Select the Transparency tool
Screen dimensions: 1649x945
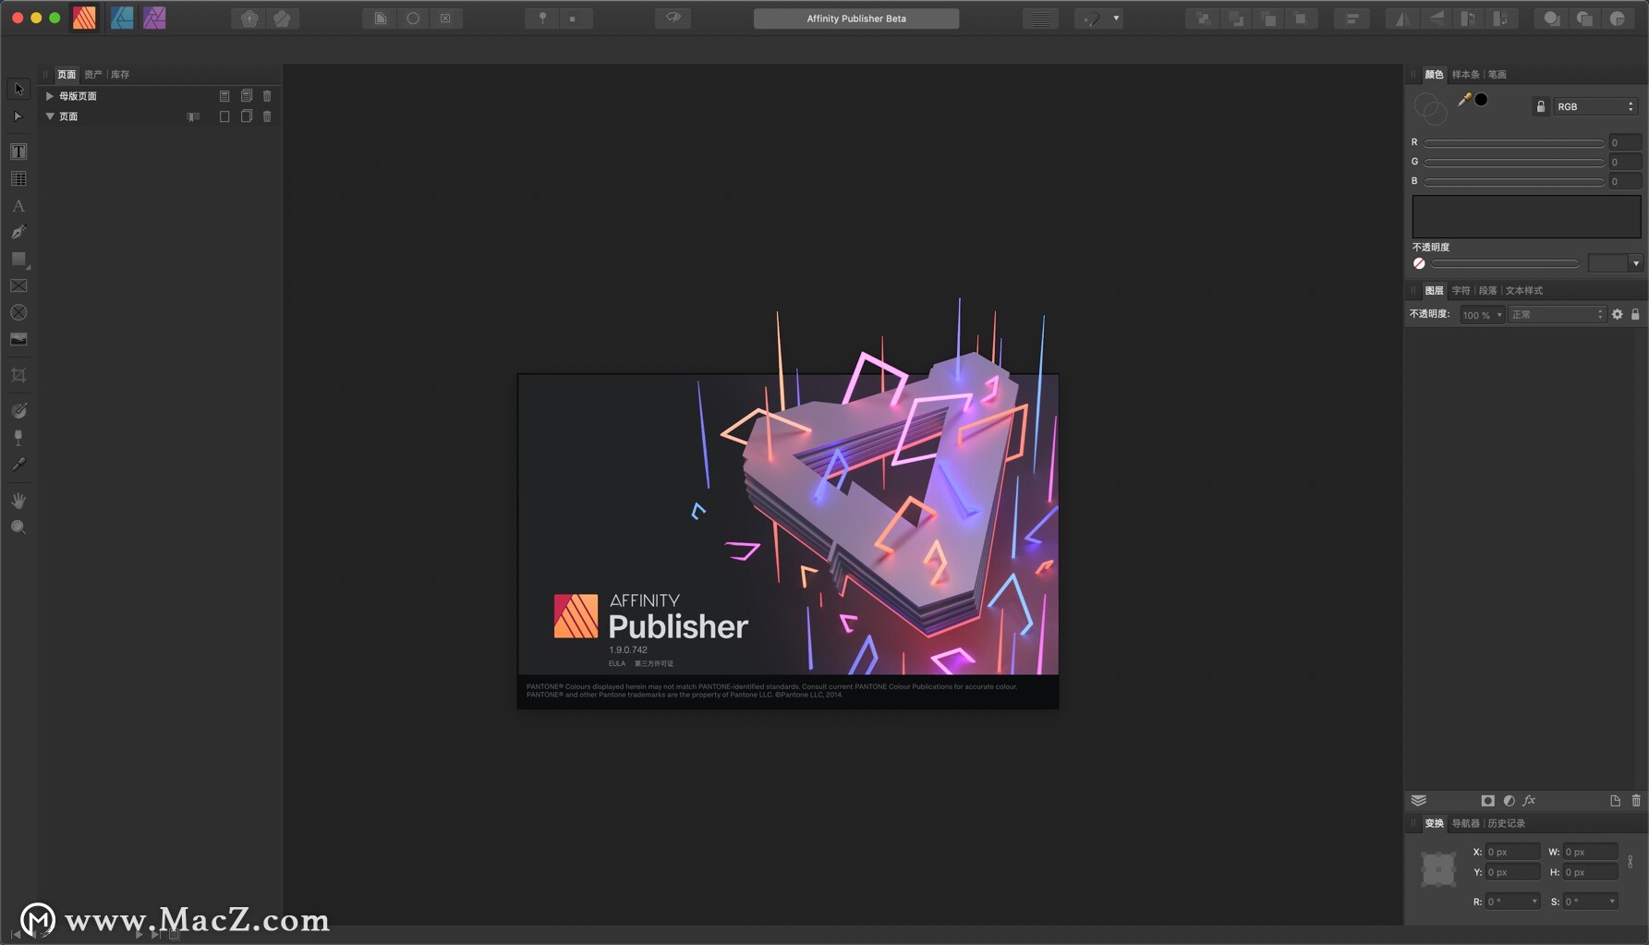coord(18,437)
